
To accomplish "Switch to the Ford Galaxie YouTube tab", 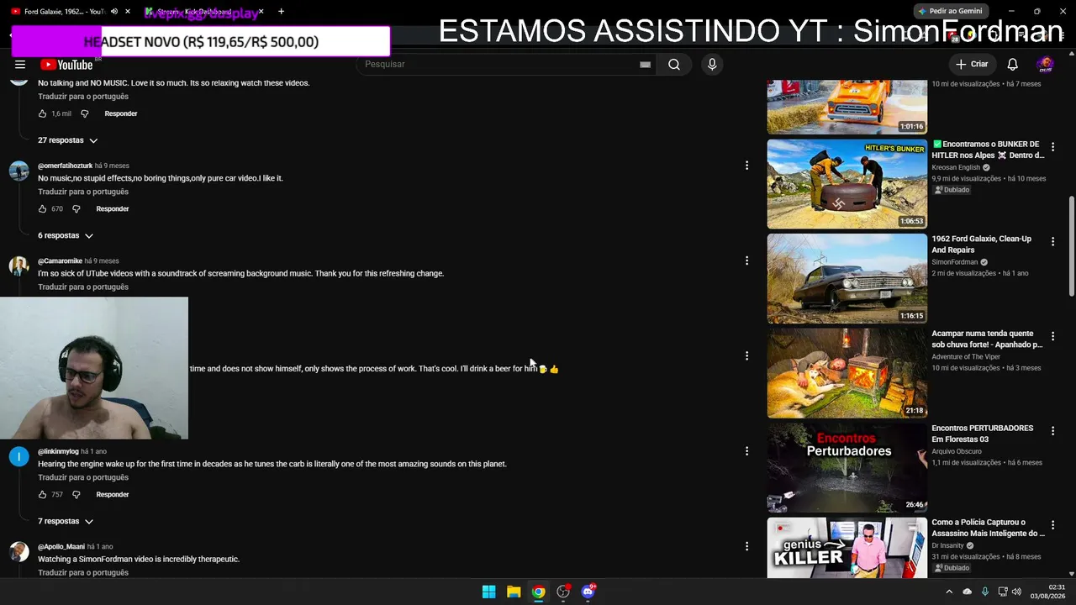I will (x=63, y=12).
